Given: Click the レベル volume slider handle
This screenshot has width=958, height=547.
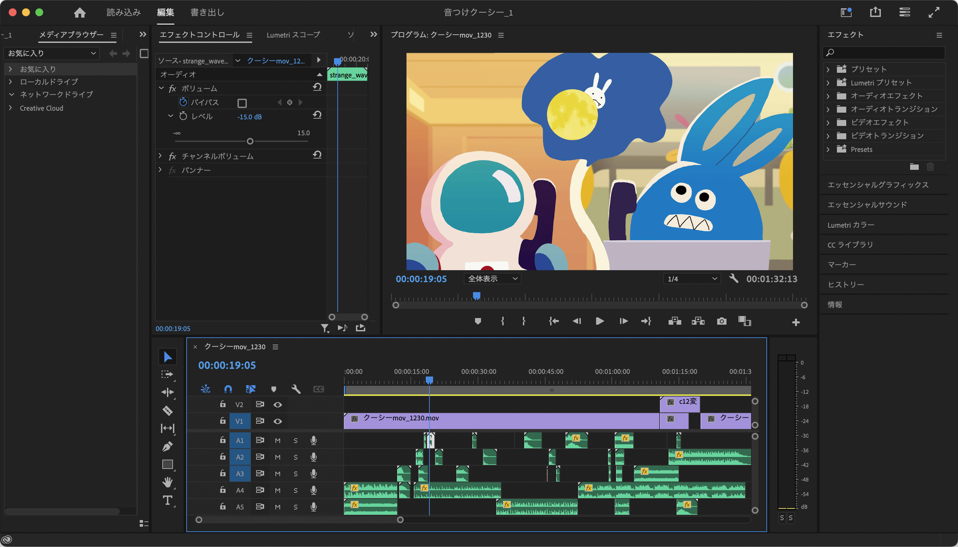Looking at the screenshot, I should pyautogui.click(x=250, y=141).
